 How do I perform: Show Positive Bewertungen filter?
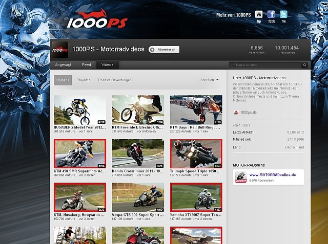(115, 80)
